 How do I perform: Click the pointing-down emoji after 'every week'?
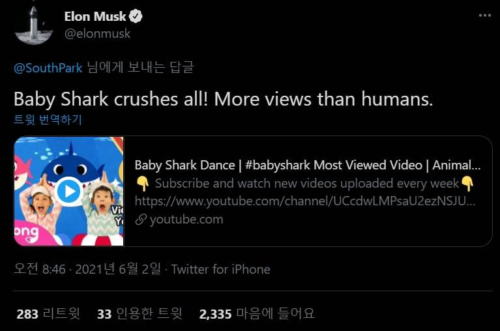[467, 183]
